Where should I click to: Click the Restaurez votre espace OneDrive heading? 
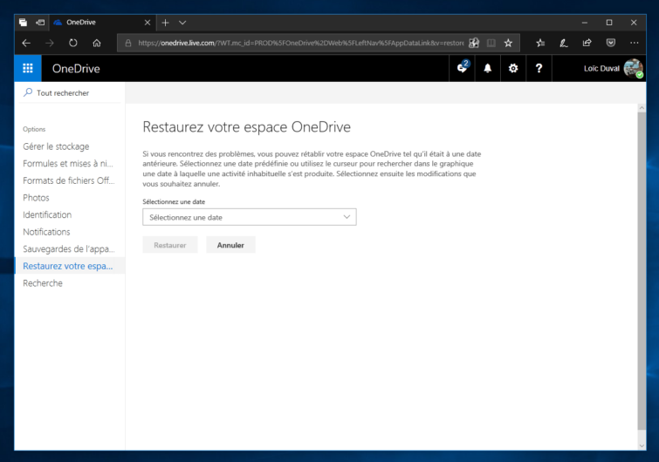(x=246, y=126)
